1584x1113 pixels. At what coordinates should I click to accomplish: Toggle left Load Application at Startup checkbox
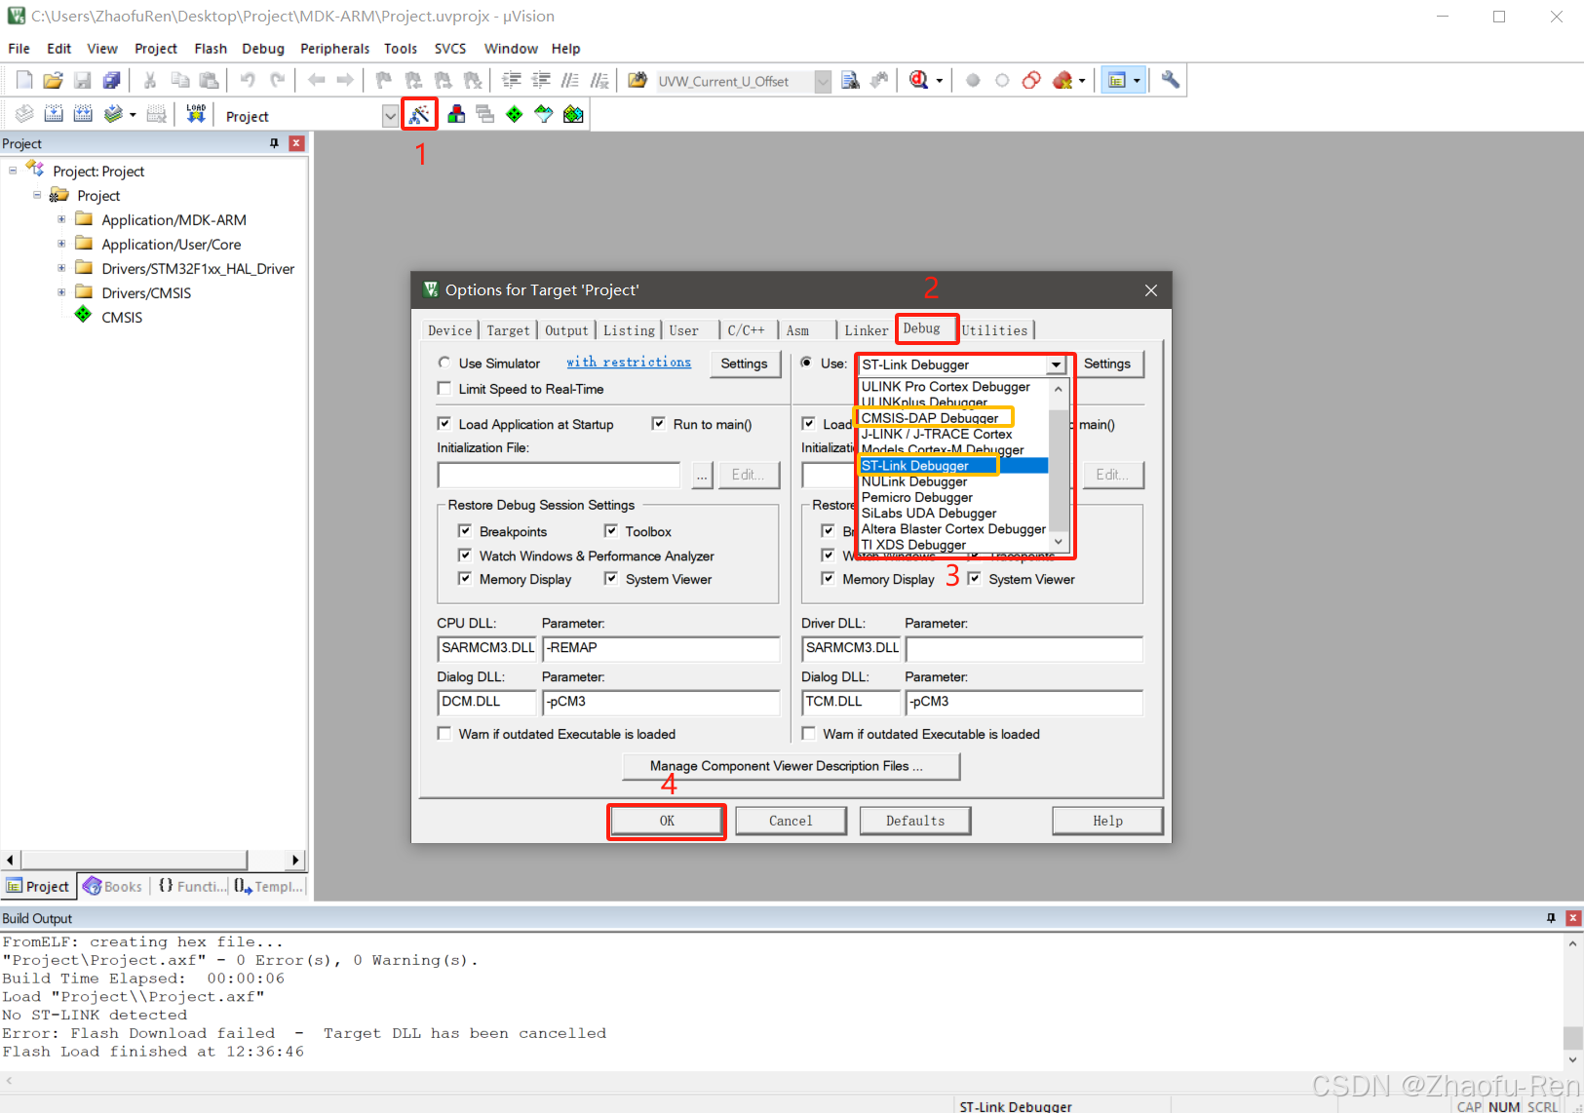[444, 424]
